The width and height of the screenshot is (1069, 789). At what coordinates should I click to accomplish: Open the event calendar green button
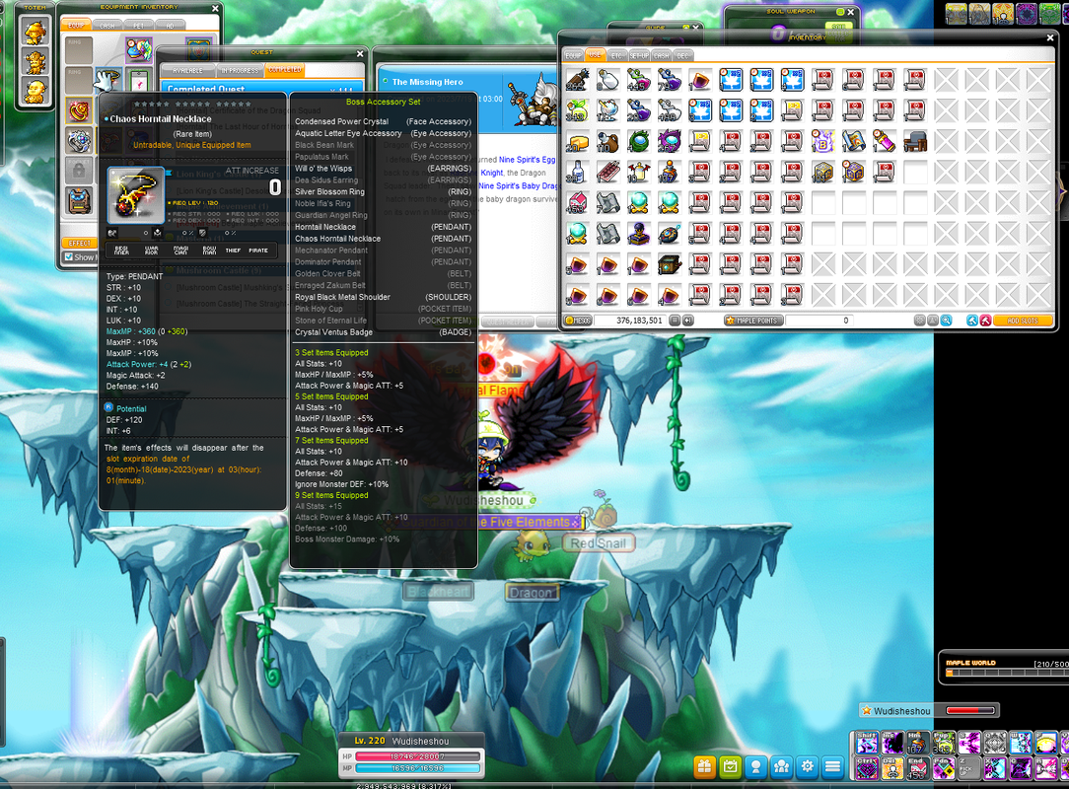pos(730,766)
